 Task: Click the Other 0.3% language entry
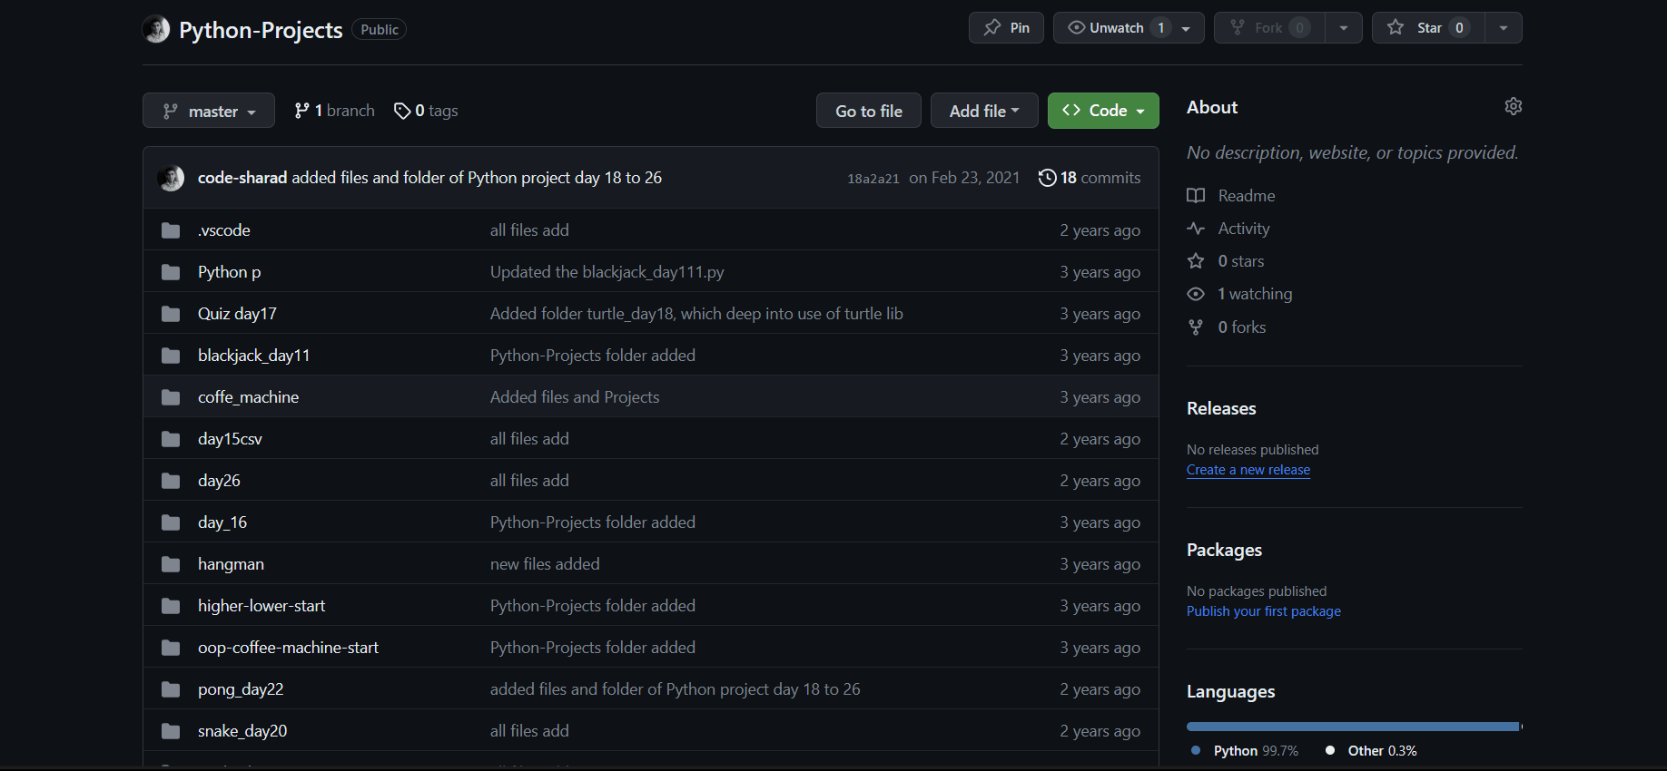(1371, 751)
